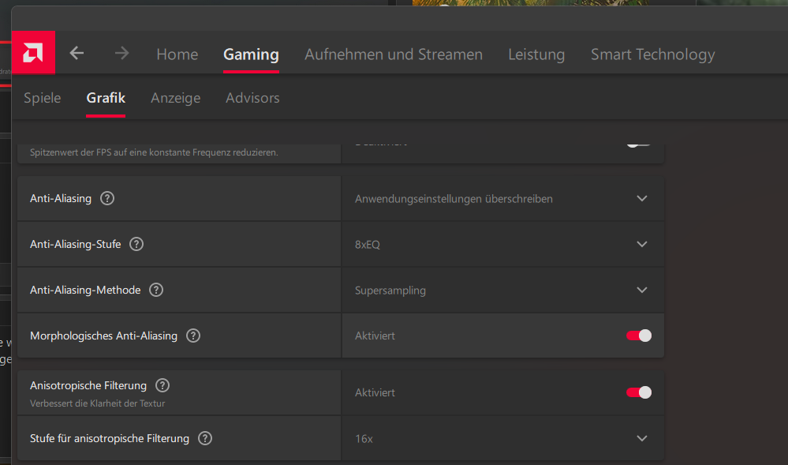
Task: Switch to the Leistung tab
Action: pyautogui.click(x=536, y=54)
